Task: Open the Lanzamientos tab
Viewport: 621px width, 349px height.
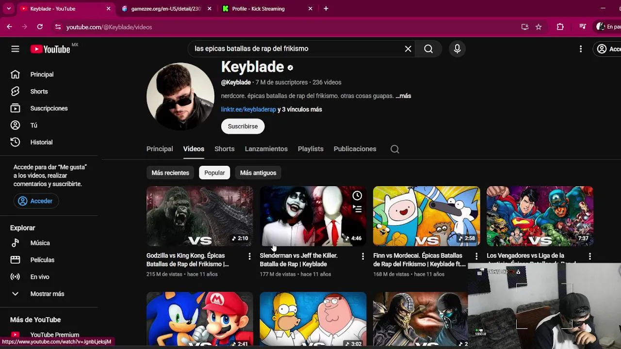Action: [x=266, y=149]
